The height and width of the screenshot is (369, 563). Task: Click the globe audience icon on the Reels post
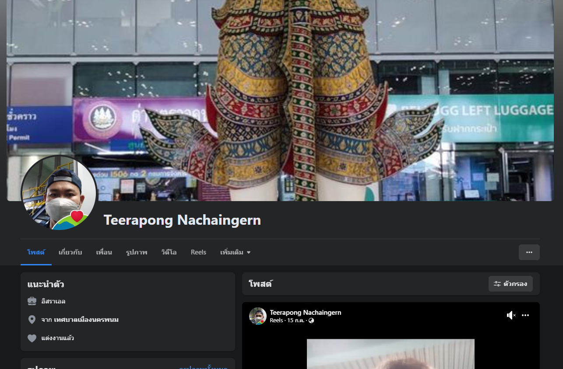pyautogui.click(x=311, y=320)
